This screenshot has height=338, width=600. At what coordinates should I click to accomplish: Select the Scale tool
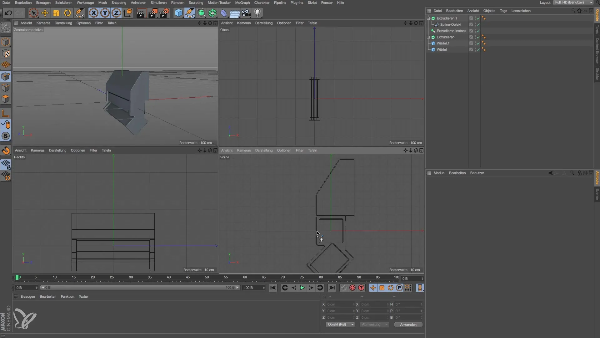(56, 13)
